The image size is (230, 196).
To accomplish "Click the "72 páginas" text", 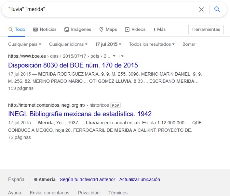I will [x=20, y=137].
